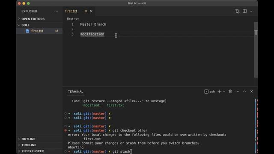
Task: Click the 'Master Branch' text in editor
Action: (93, 24)
